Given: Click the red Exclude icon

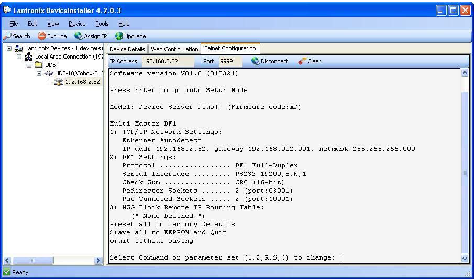Looking at the screenshot, I should 42,36.
